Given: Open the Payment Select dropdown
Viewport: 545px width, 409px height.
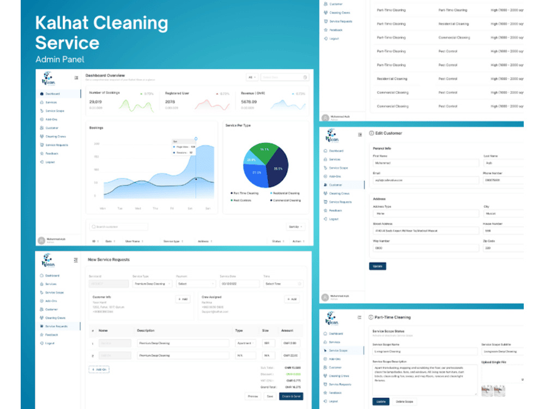Looking at the screenshot, I should click(196, 284).
